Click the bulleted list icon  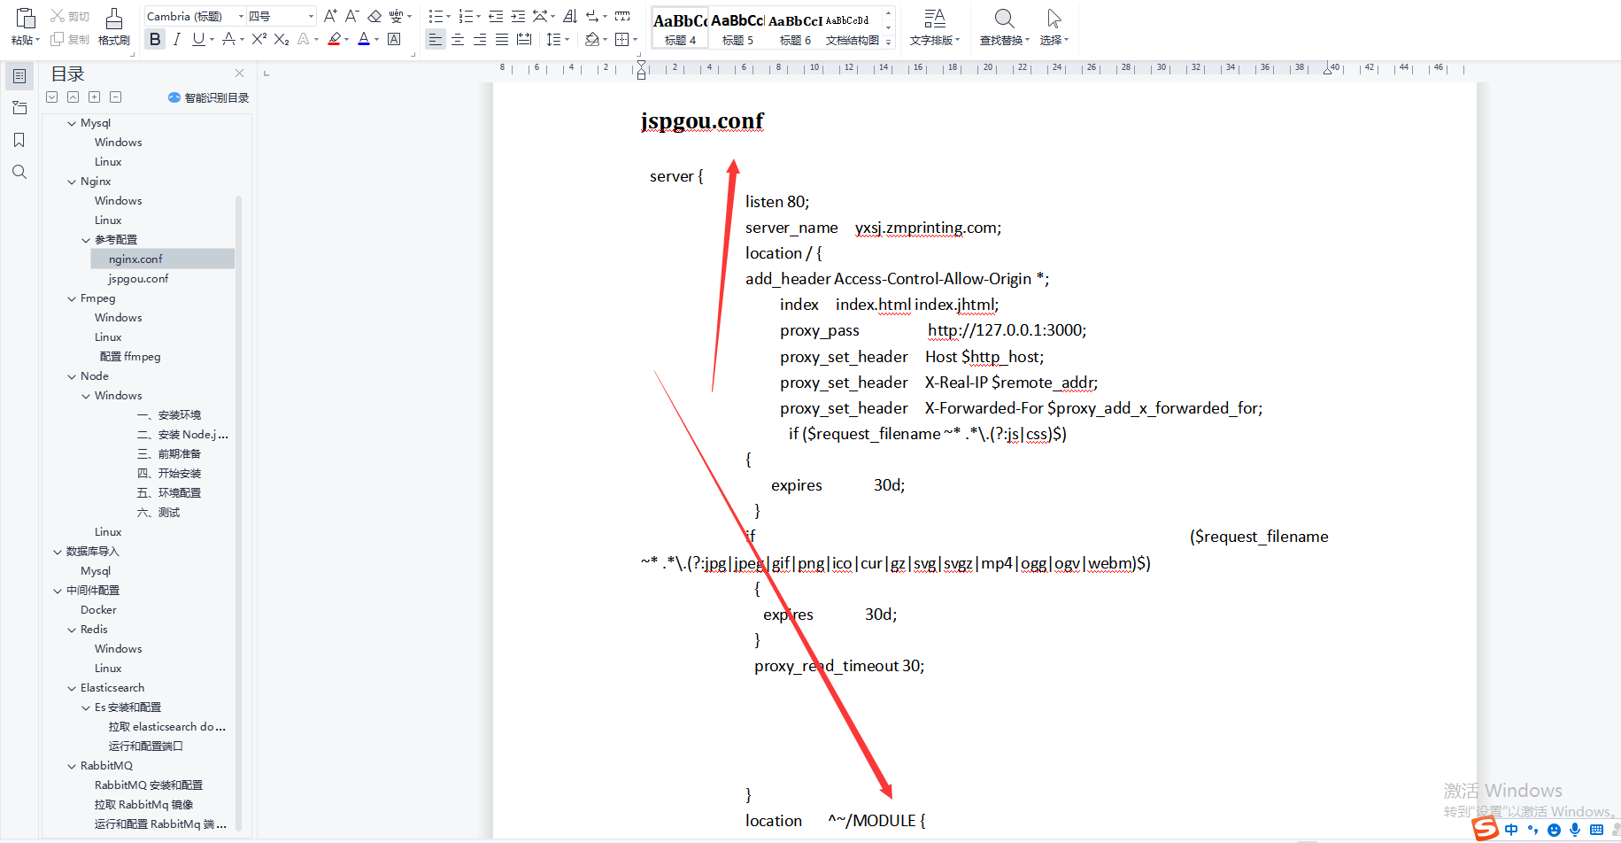436,16
